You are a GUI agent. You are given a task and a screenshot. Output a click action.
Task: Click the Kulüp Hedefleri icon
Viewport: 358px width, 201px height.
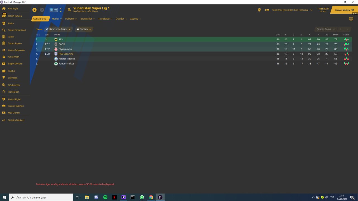4,106
